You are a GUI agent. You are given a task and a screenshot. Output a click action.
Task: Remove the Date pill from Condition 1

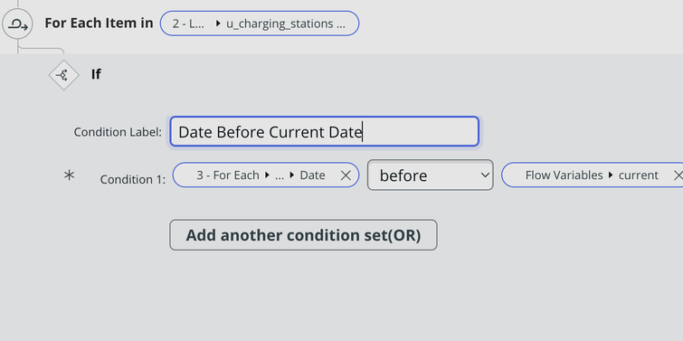[x=346, y=175]
